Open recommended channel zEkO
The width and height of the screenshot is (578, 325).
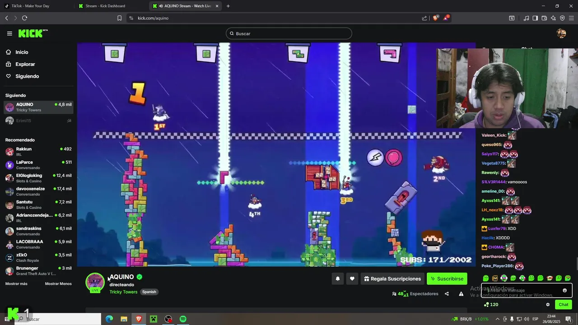38,257
